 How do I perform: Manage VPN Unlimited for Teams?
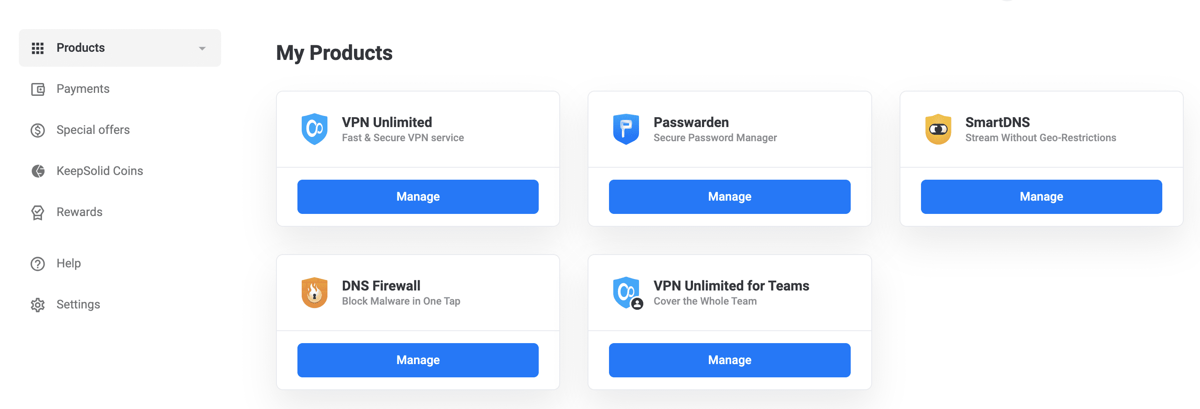click(729, 360)
